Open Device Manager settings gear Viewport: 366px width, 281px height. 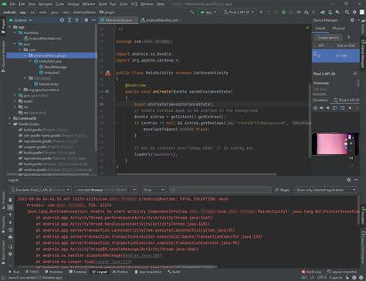(x=352, y=20)
